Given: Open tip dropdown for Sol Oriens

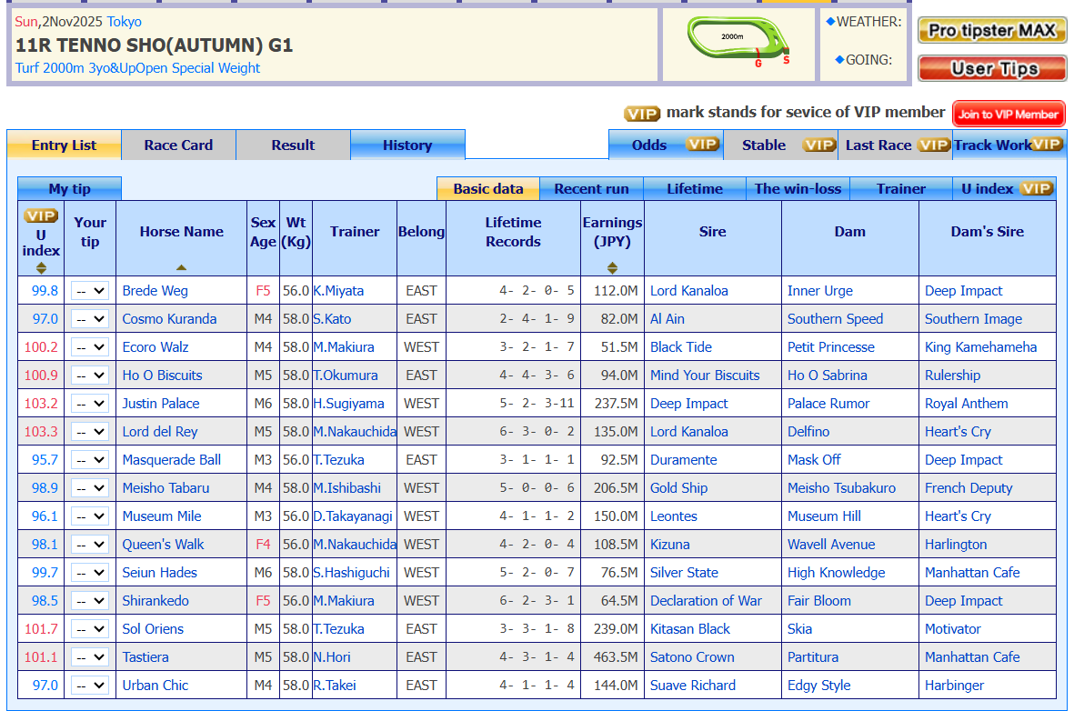Looking at the screenshot, I should tap(90, 629).
